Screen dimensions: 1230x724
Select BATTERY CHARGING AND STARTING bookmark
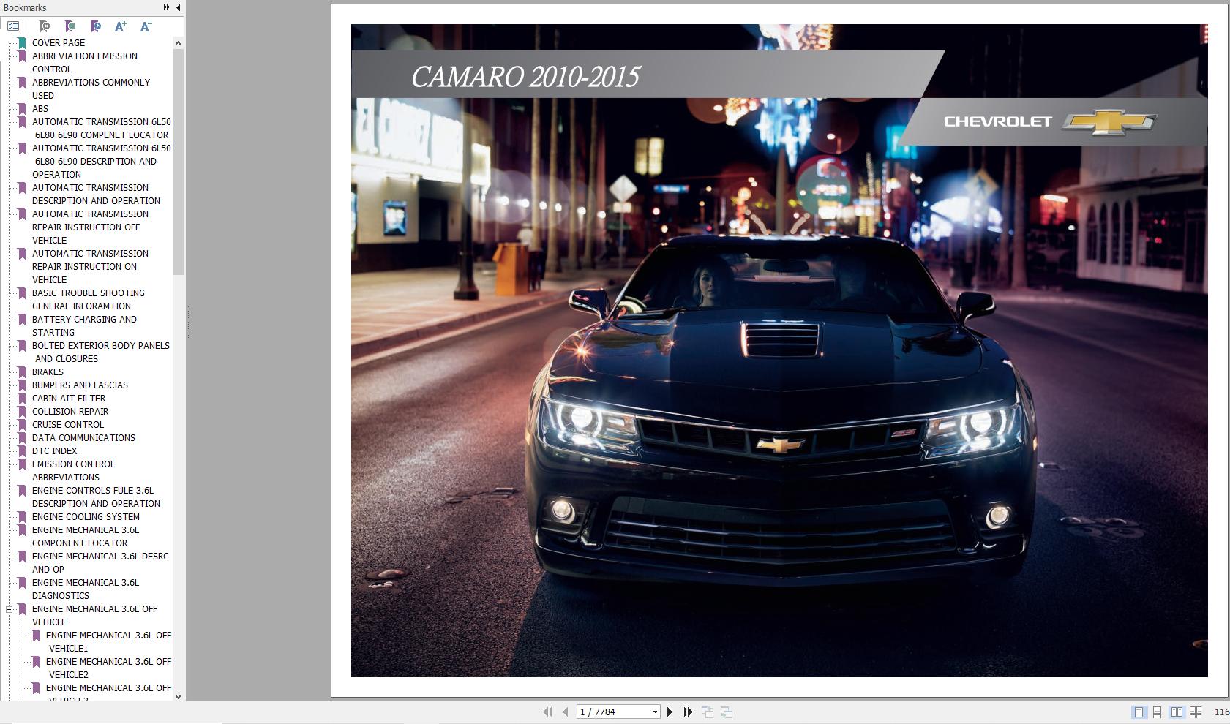click(84, 326)
